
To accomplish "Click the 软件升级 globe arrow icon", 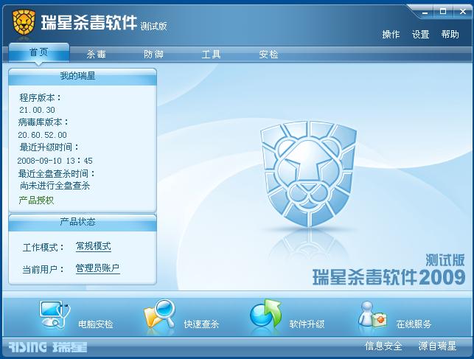I will click(x=266, y=314).
